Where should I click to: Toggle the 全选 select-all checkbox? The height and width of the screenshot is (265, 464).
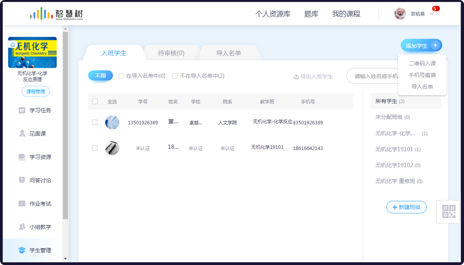95,101
